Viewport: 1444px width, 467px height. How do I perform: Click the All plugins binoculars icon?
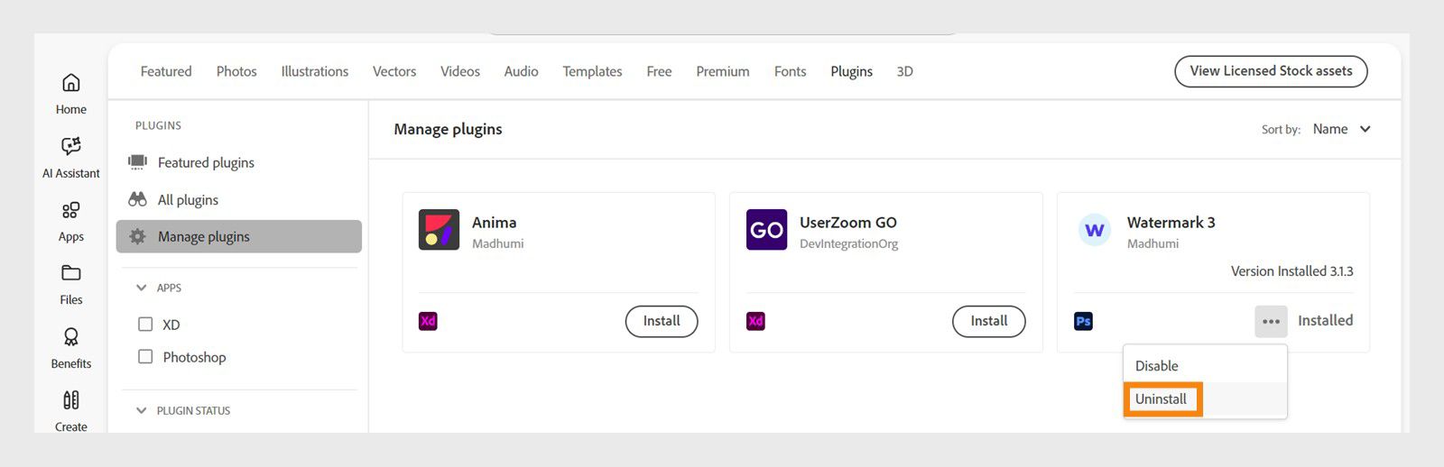[x=137, y=199]
